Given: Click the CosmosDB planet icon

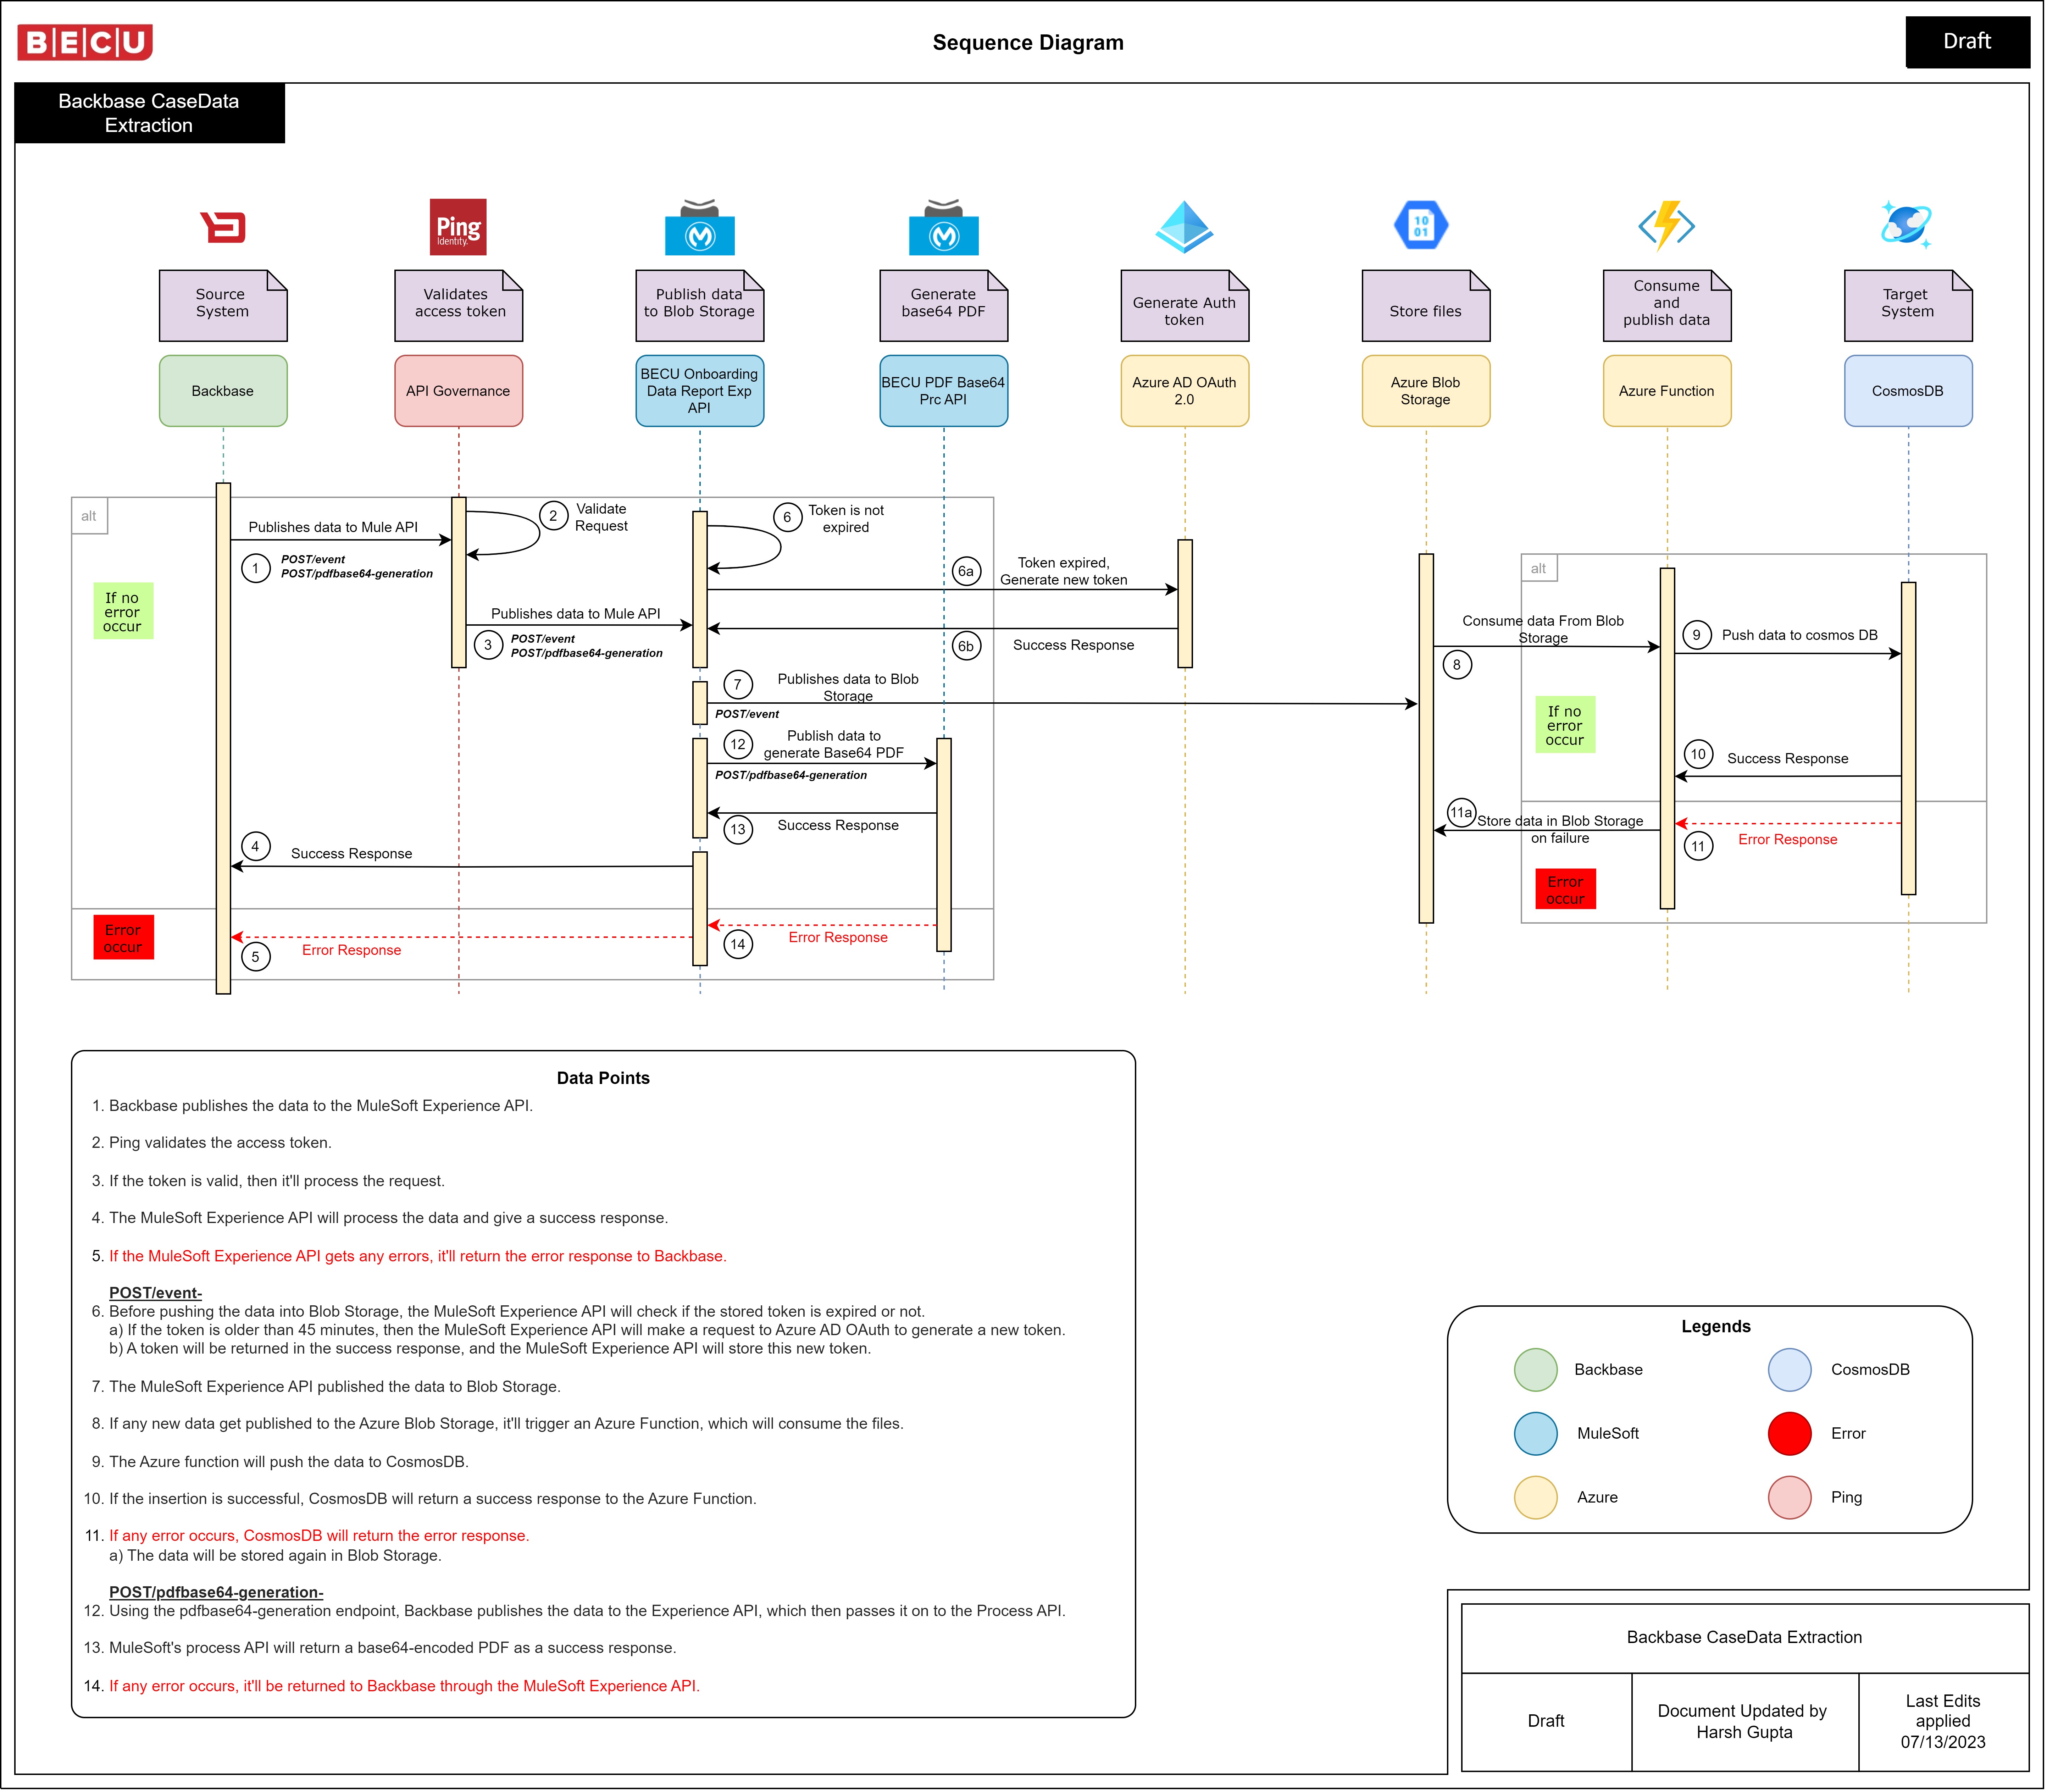Looking at the screenshot, I should coord(1906,225).
